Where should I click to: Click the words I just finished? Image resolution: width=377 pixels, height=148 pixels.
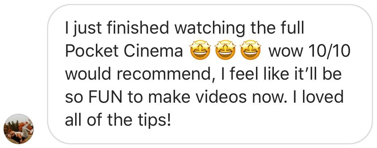(117, 29)
